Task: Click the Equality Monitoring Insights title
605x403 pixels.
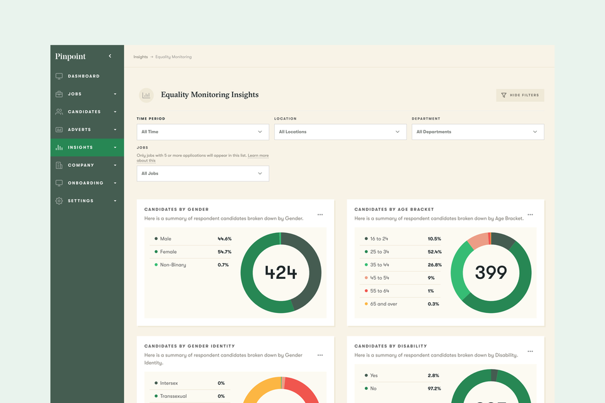Action: click(x=209, y=95)
